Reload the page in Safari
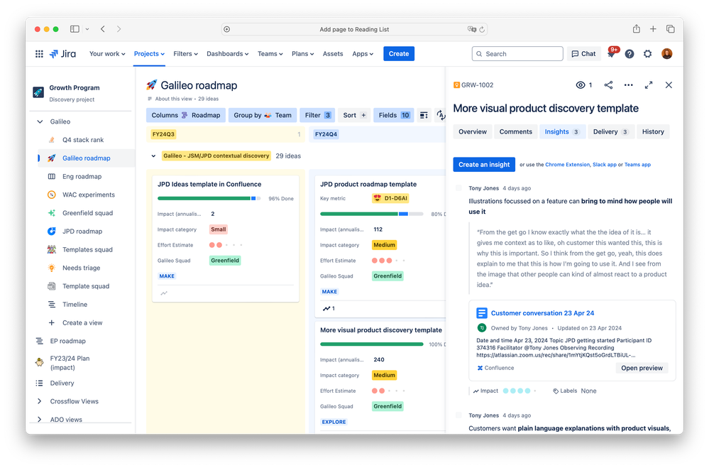The width and height of the screenshot is (709, 468). point(482,29)
